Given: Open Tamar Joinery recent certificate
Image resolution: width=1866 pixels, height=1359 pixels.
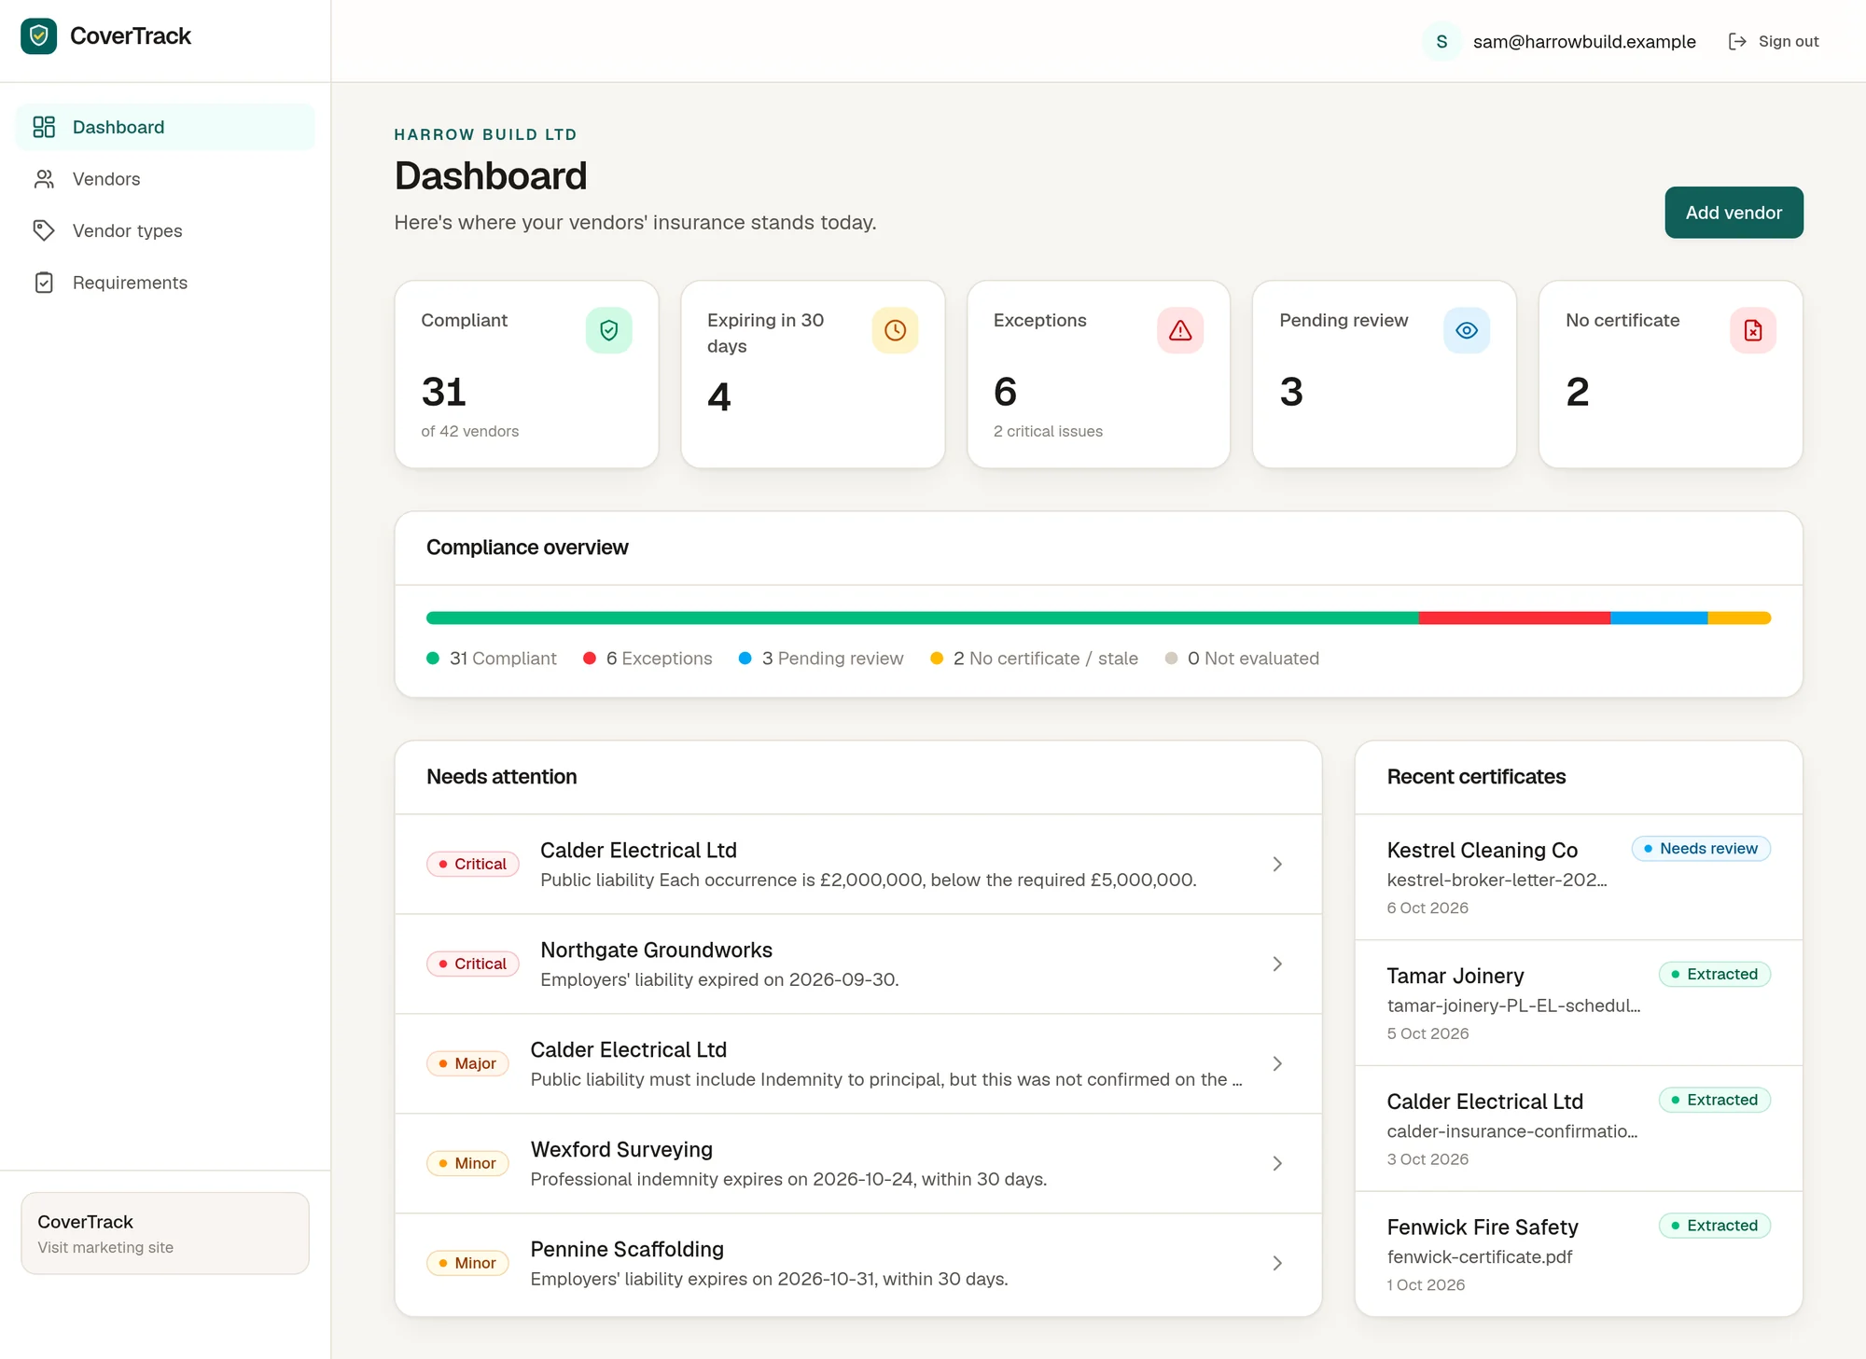Looking at the screenshot, I should pyautogui.click(x=1579, y=1004).
